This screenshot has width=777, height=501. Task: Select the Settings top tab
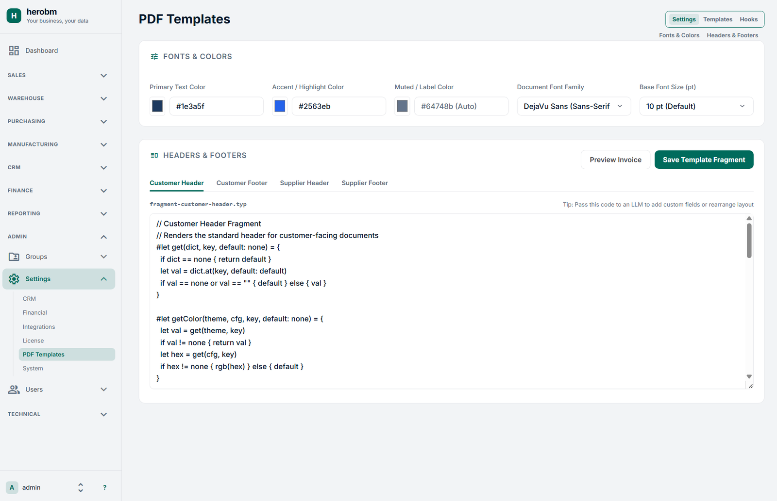click(x=684, y=19)
